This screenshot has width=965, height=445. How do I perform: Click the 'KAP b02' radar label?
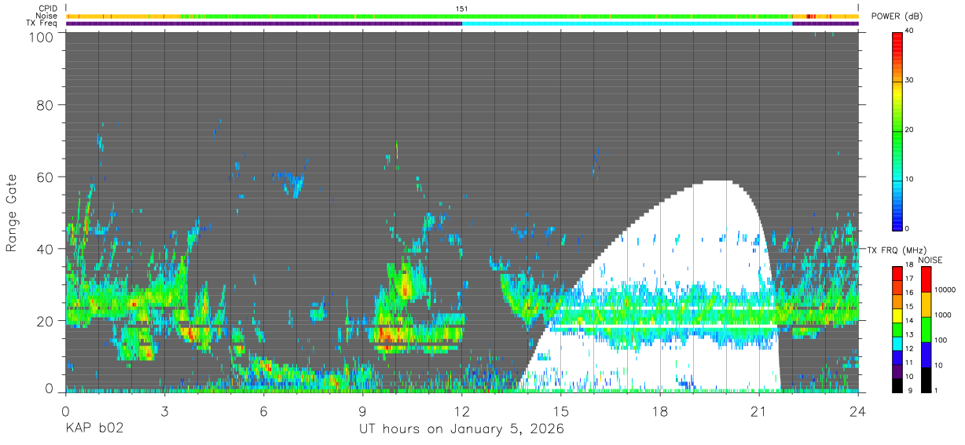coord(94,429)
